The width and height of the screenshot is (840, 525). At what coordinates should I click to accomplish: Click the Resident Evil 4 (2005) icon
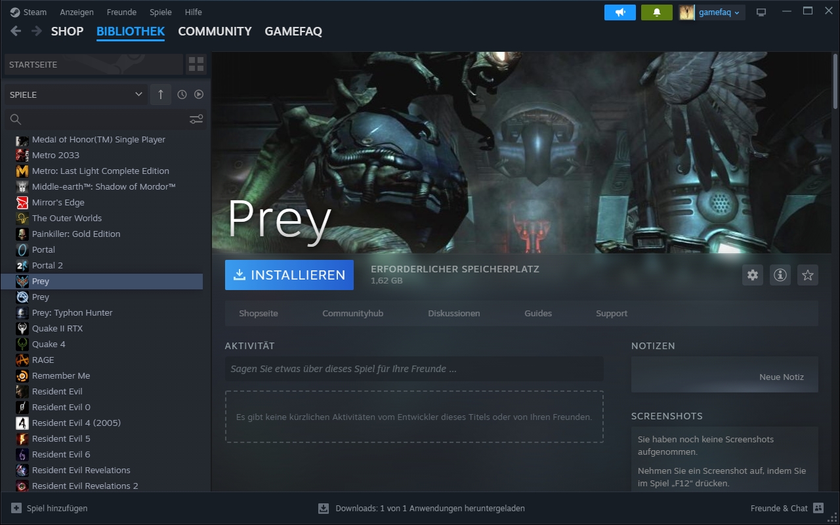[x=22, y=423]
